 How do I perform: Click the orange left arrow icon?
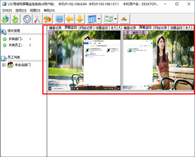pyautogui.click(x=70, y=19)
